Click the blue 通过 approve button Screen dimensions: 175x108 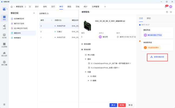tap(113, 105)
